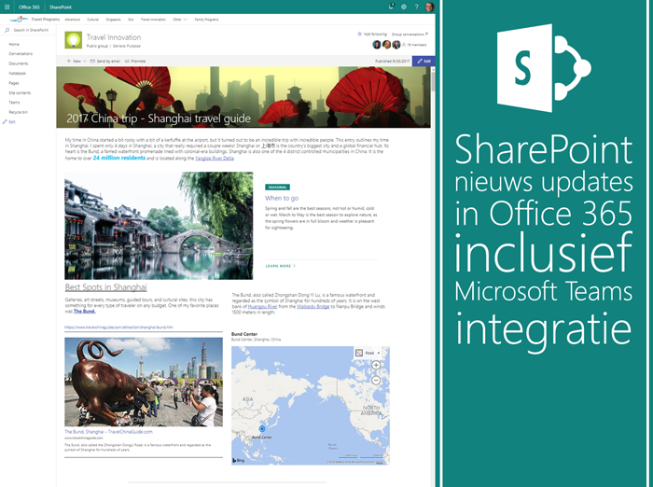Screen dimensions: 653x487
Task: Click the SEASONAL tag label
Action: (x=277, y=188)
